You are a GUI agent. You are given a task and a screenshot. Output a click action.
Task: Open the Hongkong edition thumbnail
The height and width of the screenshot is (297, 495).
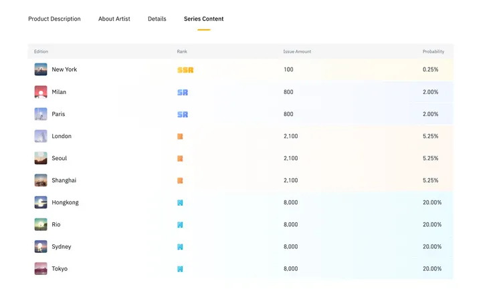(x=41, y=202)
